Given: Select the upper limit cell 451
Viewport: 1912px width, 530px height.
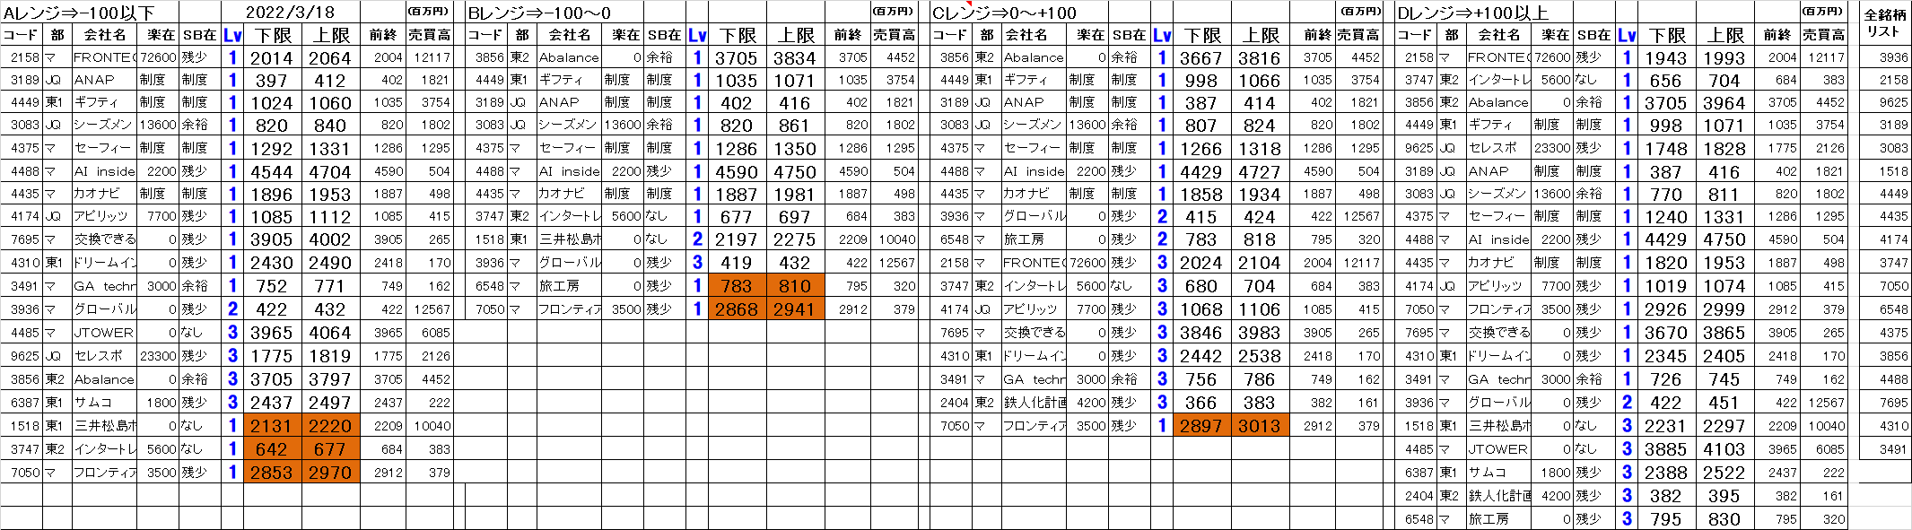Looking at the screenshot, I should pyautogui.click(x=1724, y=403).
